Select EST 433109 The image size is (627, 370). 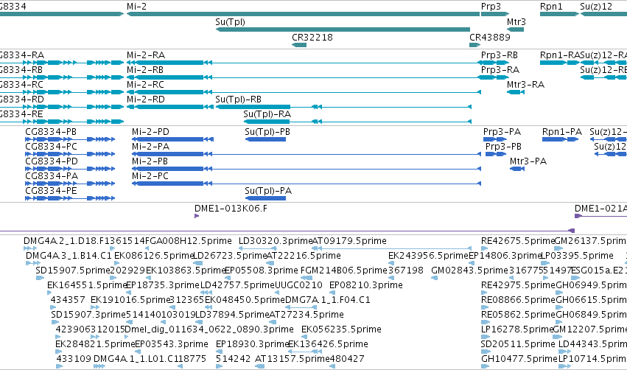tap(59, 366)
